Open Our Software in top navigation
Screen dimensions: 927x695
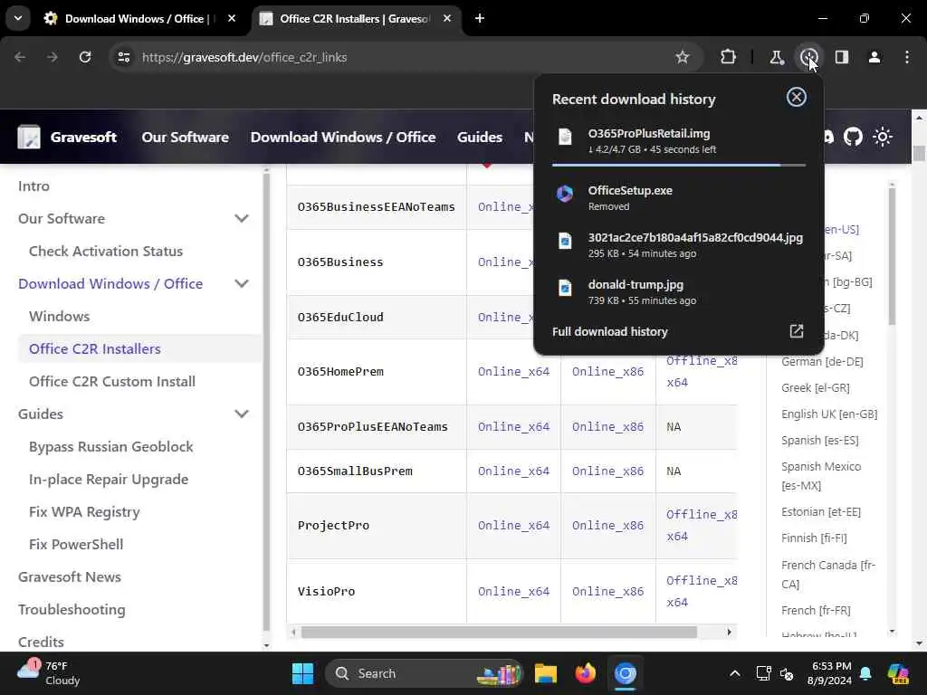coord(185,137)
